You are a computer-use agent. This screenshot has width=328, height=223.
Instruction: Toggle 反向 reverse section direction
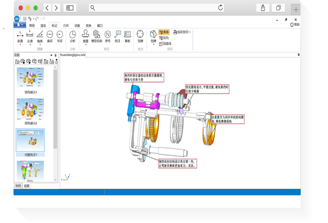[x=164, y=38]
